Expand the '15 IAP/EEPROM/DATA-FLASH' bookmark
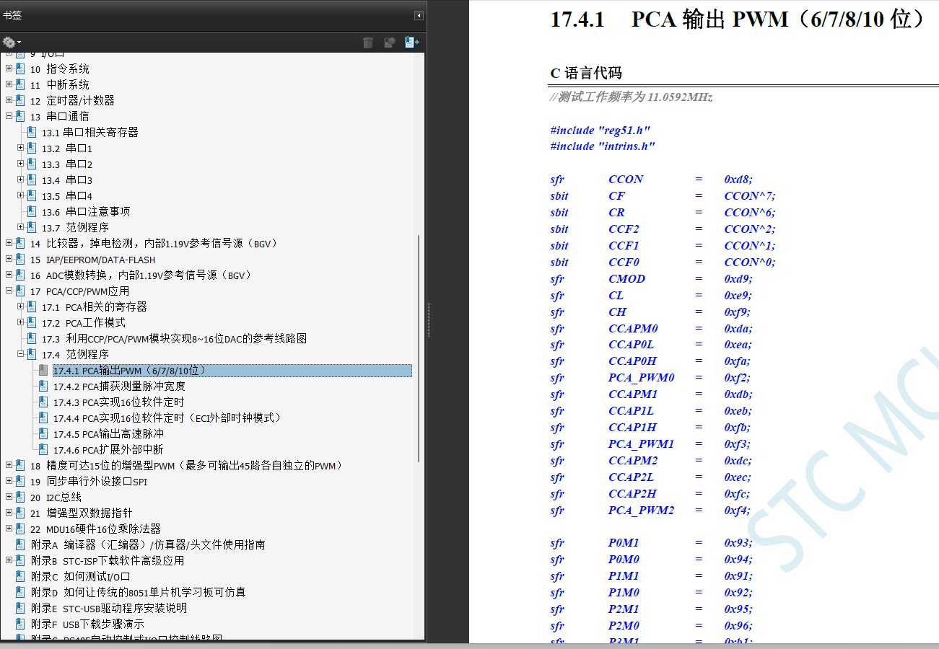 9,259
